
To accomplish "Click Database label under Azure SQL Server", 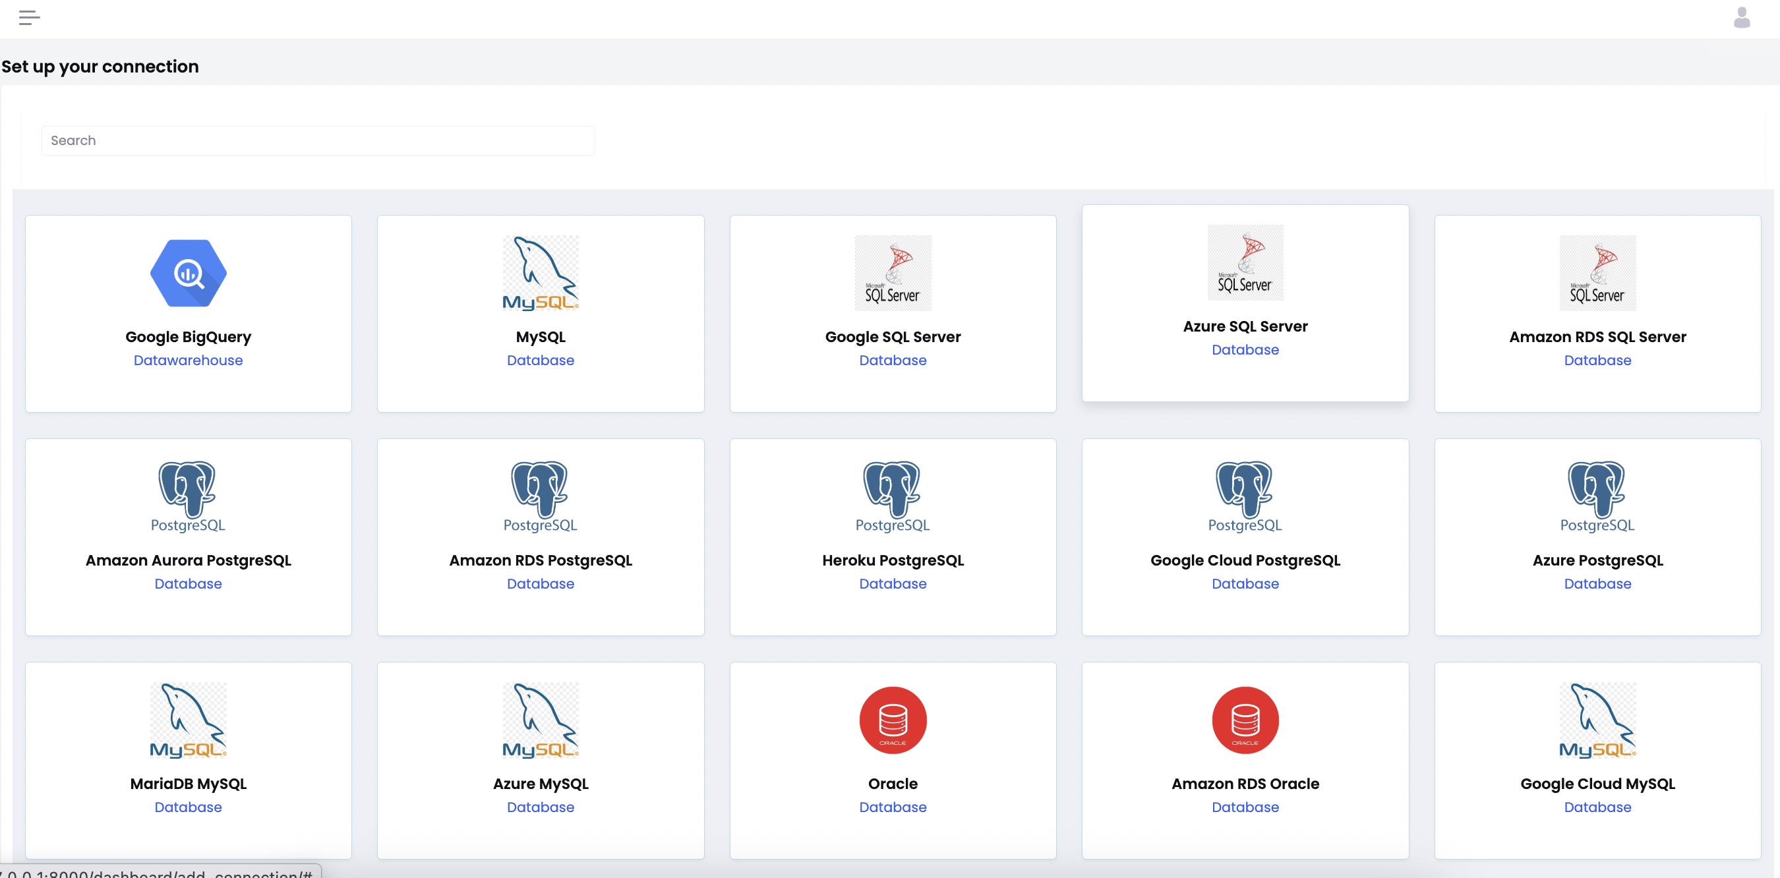I will [x=1245, y=350].
